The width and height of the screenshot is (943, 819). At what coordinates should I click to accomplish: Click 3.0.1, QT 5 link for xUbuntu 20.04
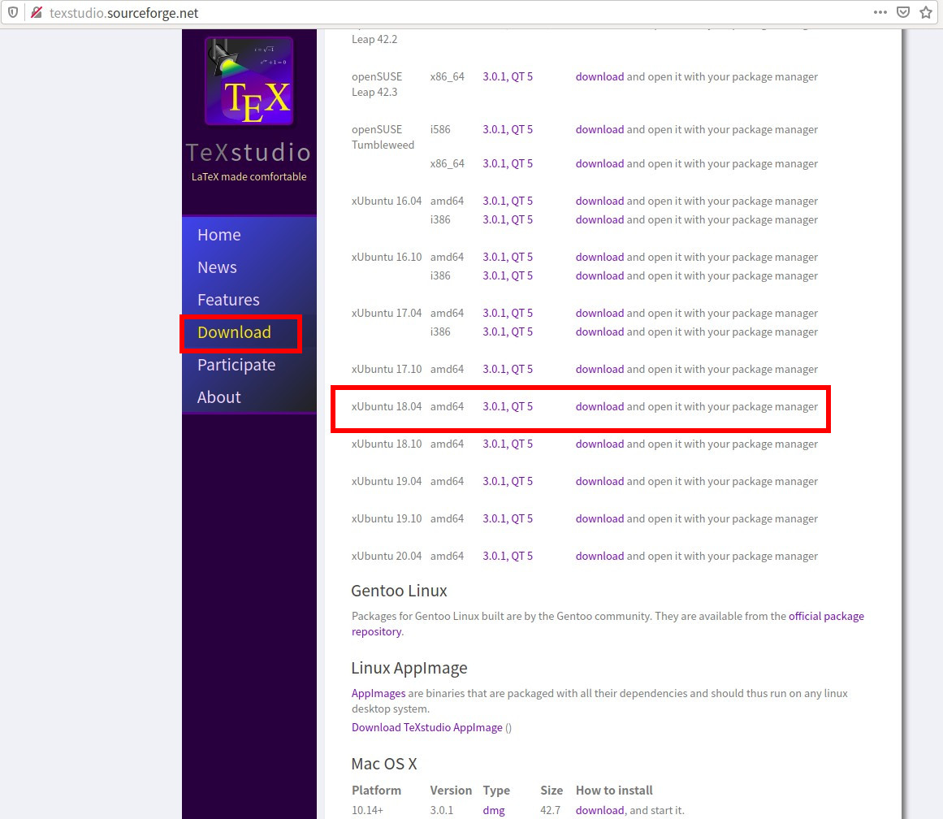click(x=508, y=556)
